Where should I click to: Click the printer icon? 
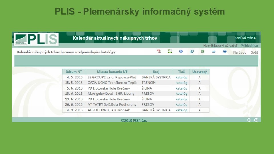(214, 51)
